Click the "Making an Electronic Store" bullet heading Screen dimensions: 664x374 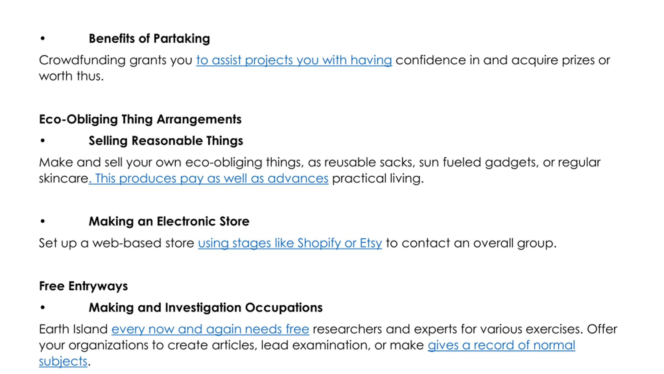(169, 221)
